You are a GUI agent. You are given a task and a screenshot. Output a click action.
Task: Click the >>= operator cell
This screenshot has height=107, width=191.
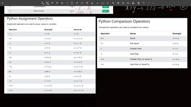coord(11,86)
